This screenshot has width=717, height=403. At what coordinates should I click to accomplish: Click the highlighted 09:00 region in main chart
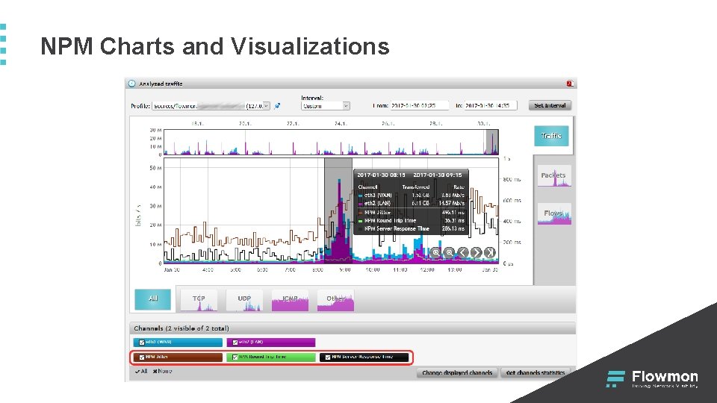click(338, 210)
